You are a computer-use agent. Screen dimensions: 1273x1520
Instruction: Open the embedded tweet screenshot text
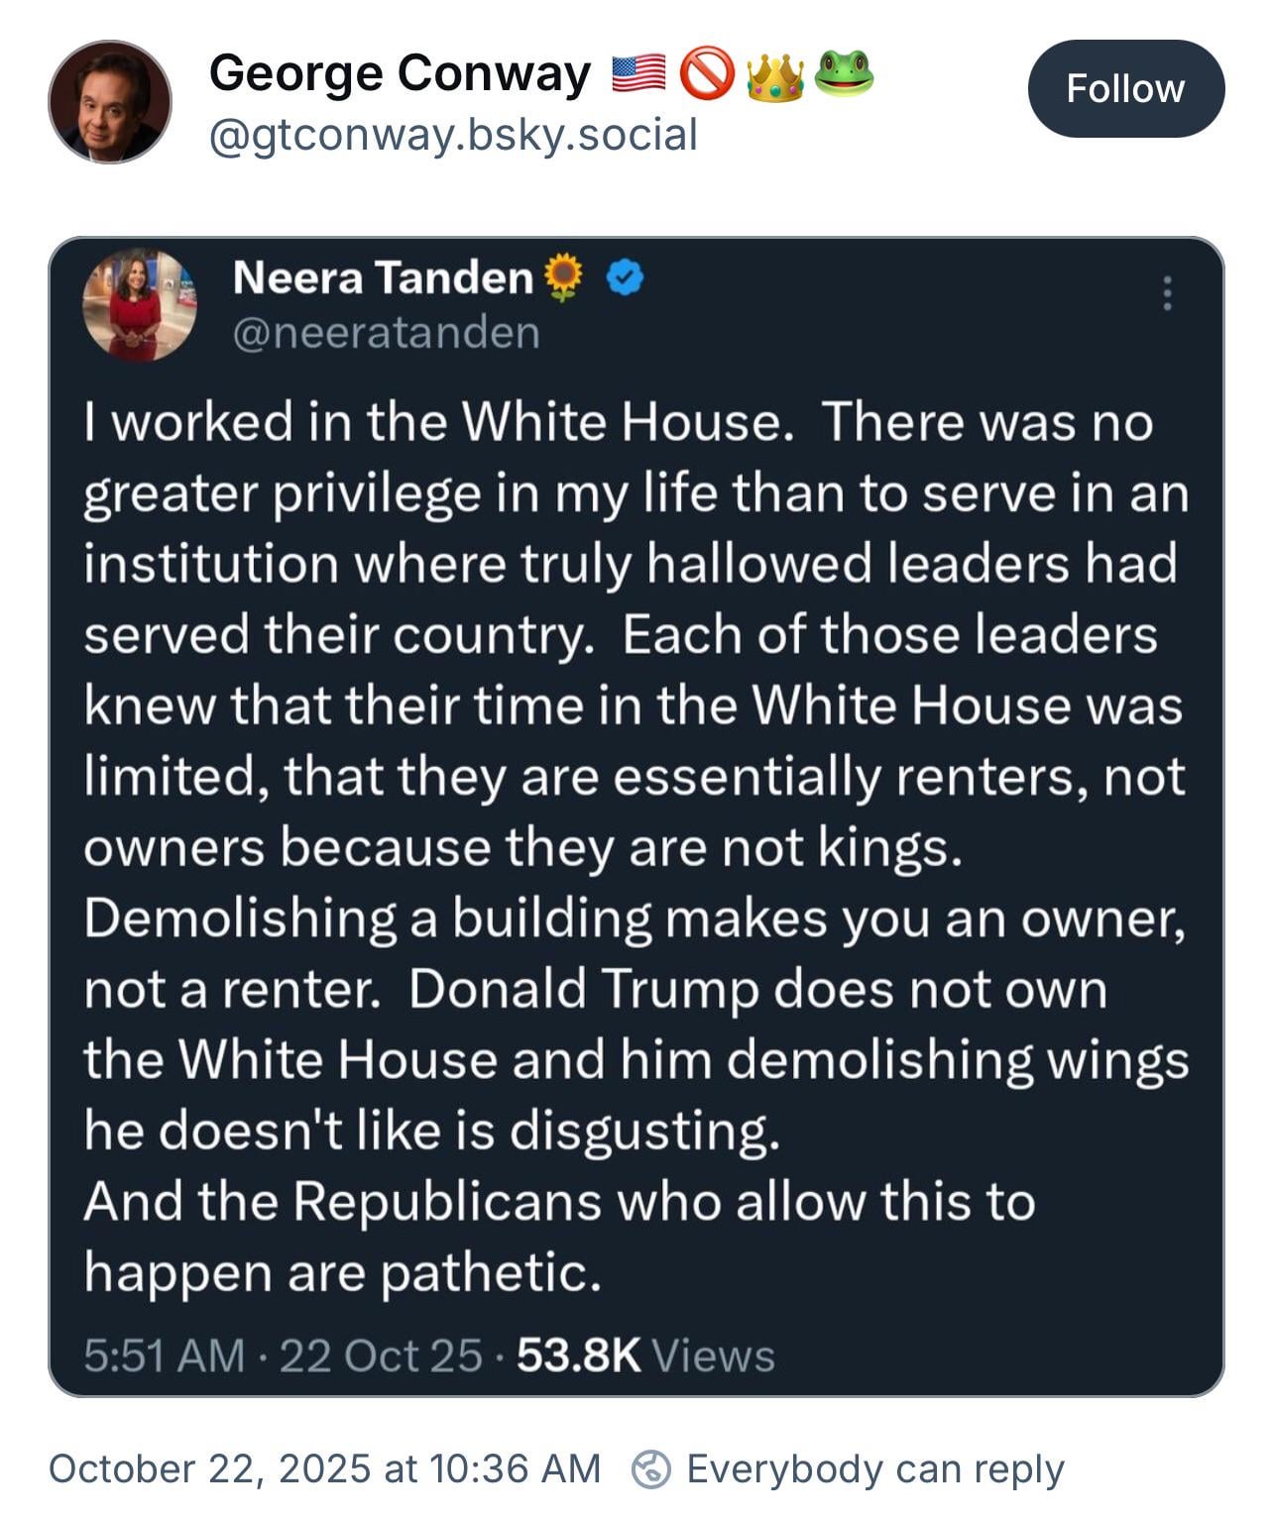(635, 846)
